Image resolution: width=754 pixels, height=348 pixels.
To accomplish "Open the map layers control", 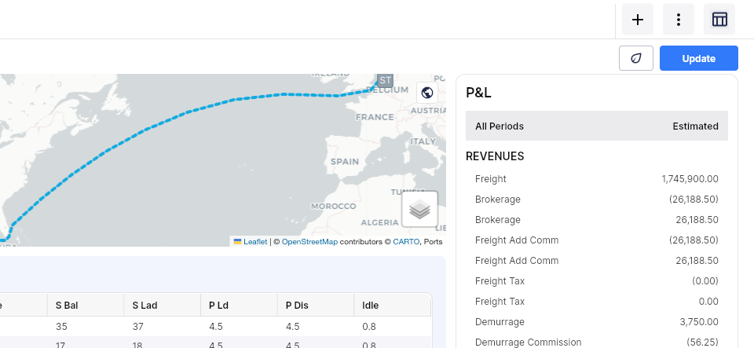I will click(419, 209).
